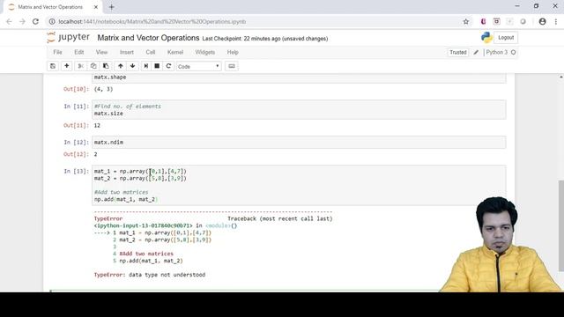The height and width of the screenshot is (317, 564).
Task: Interrupt the kernel with the stop icon
Action: click(157, 66)
